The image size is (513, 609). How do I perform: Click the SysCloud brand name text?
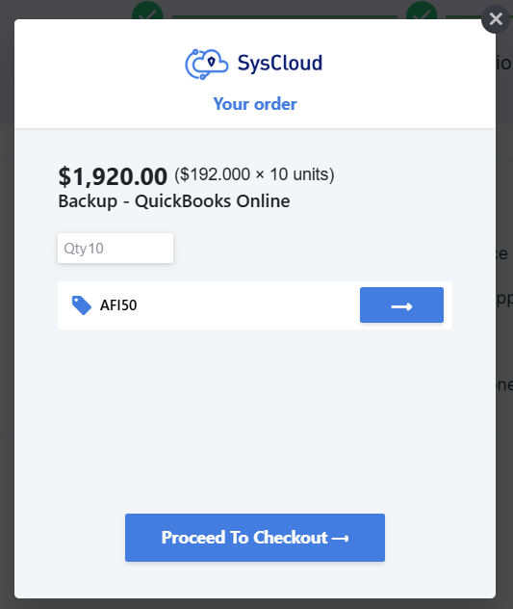click(x=280, y=63)
